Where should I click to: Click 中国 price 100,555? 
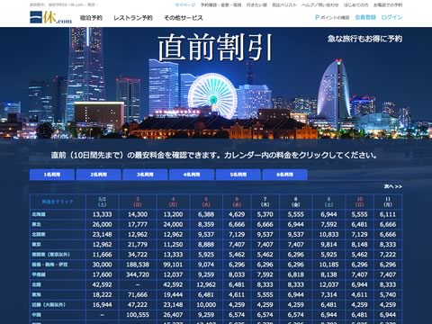(x=138, y=315)
